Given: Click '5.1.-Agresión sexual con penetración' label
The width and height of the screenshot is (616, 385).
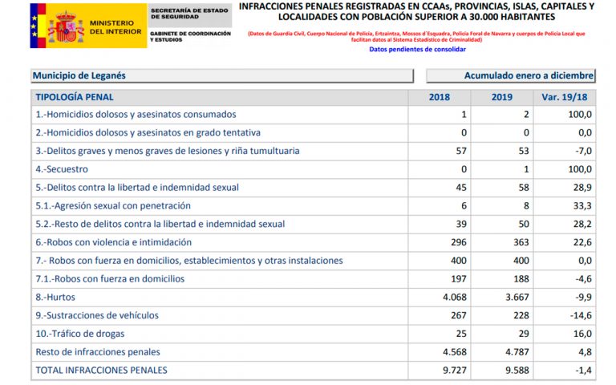Looking at the screenshot, I should [x=113, y=206].
